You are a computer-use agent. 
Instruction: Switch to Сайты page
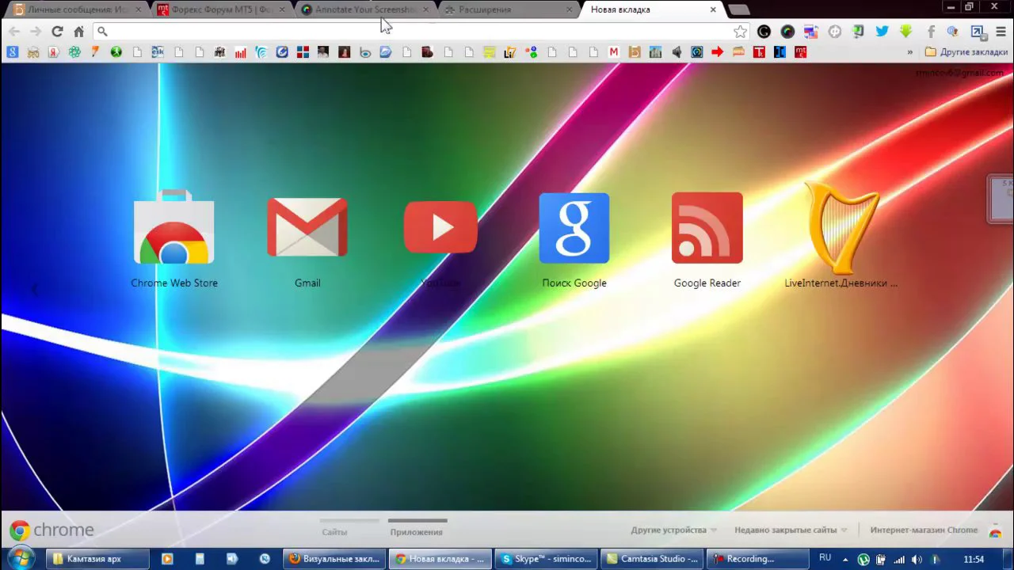[334, 532]
